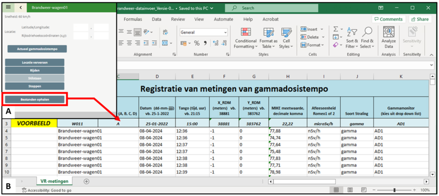Viewport: 439px width, 196px height.
Task: Click Decrease Decimal icon
Action: (x=224, y=43)
